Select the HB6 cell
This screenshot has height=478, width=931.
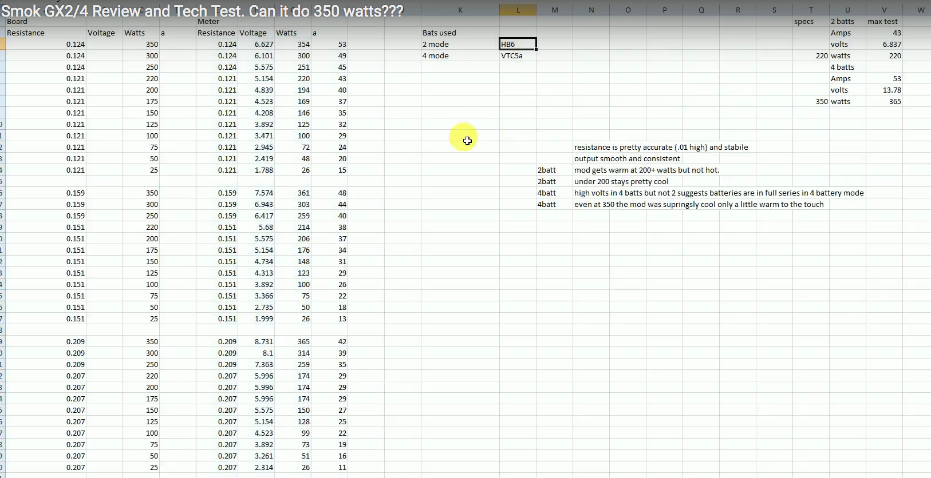(x=518, y=44)
